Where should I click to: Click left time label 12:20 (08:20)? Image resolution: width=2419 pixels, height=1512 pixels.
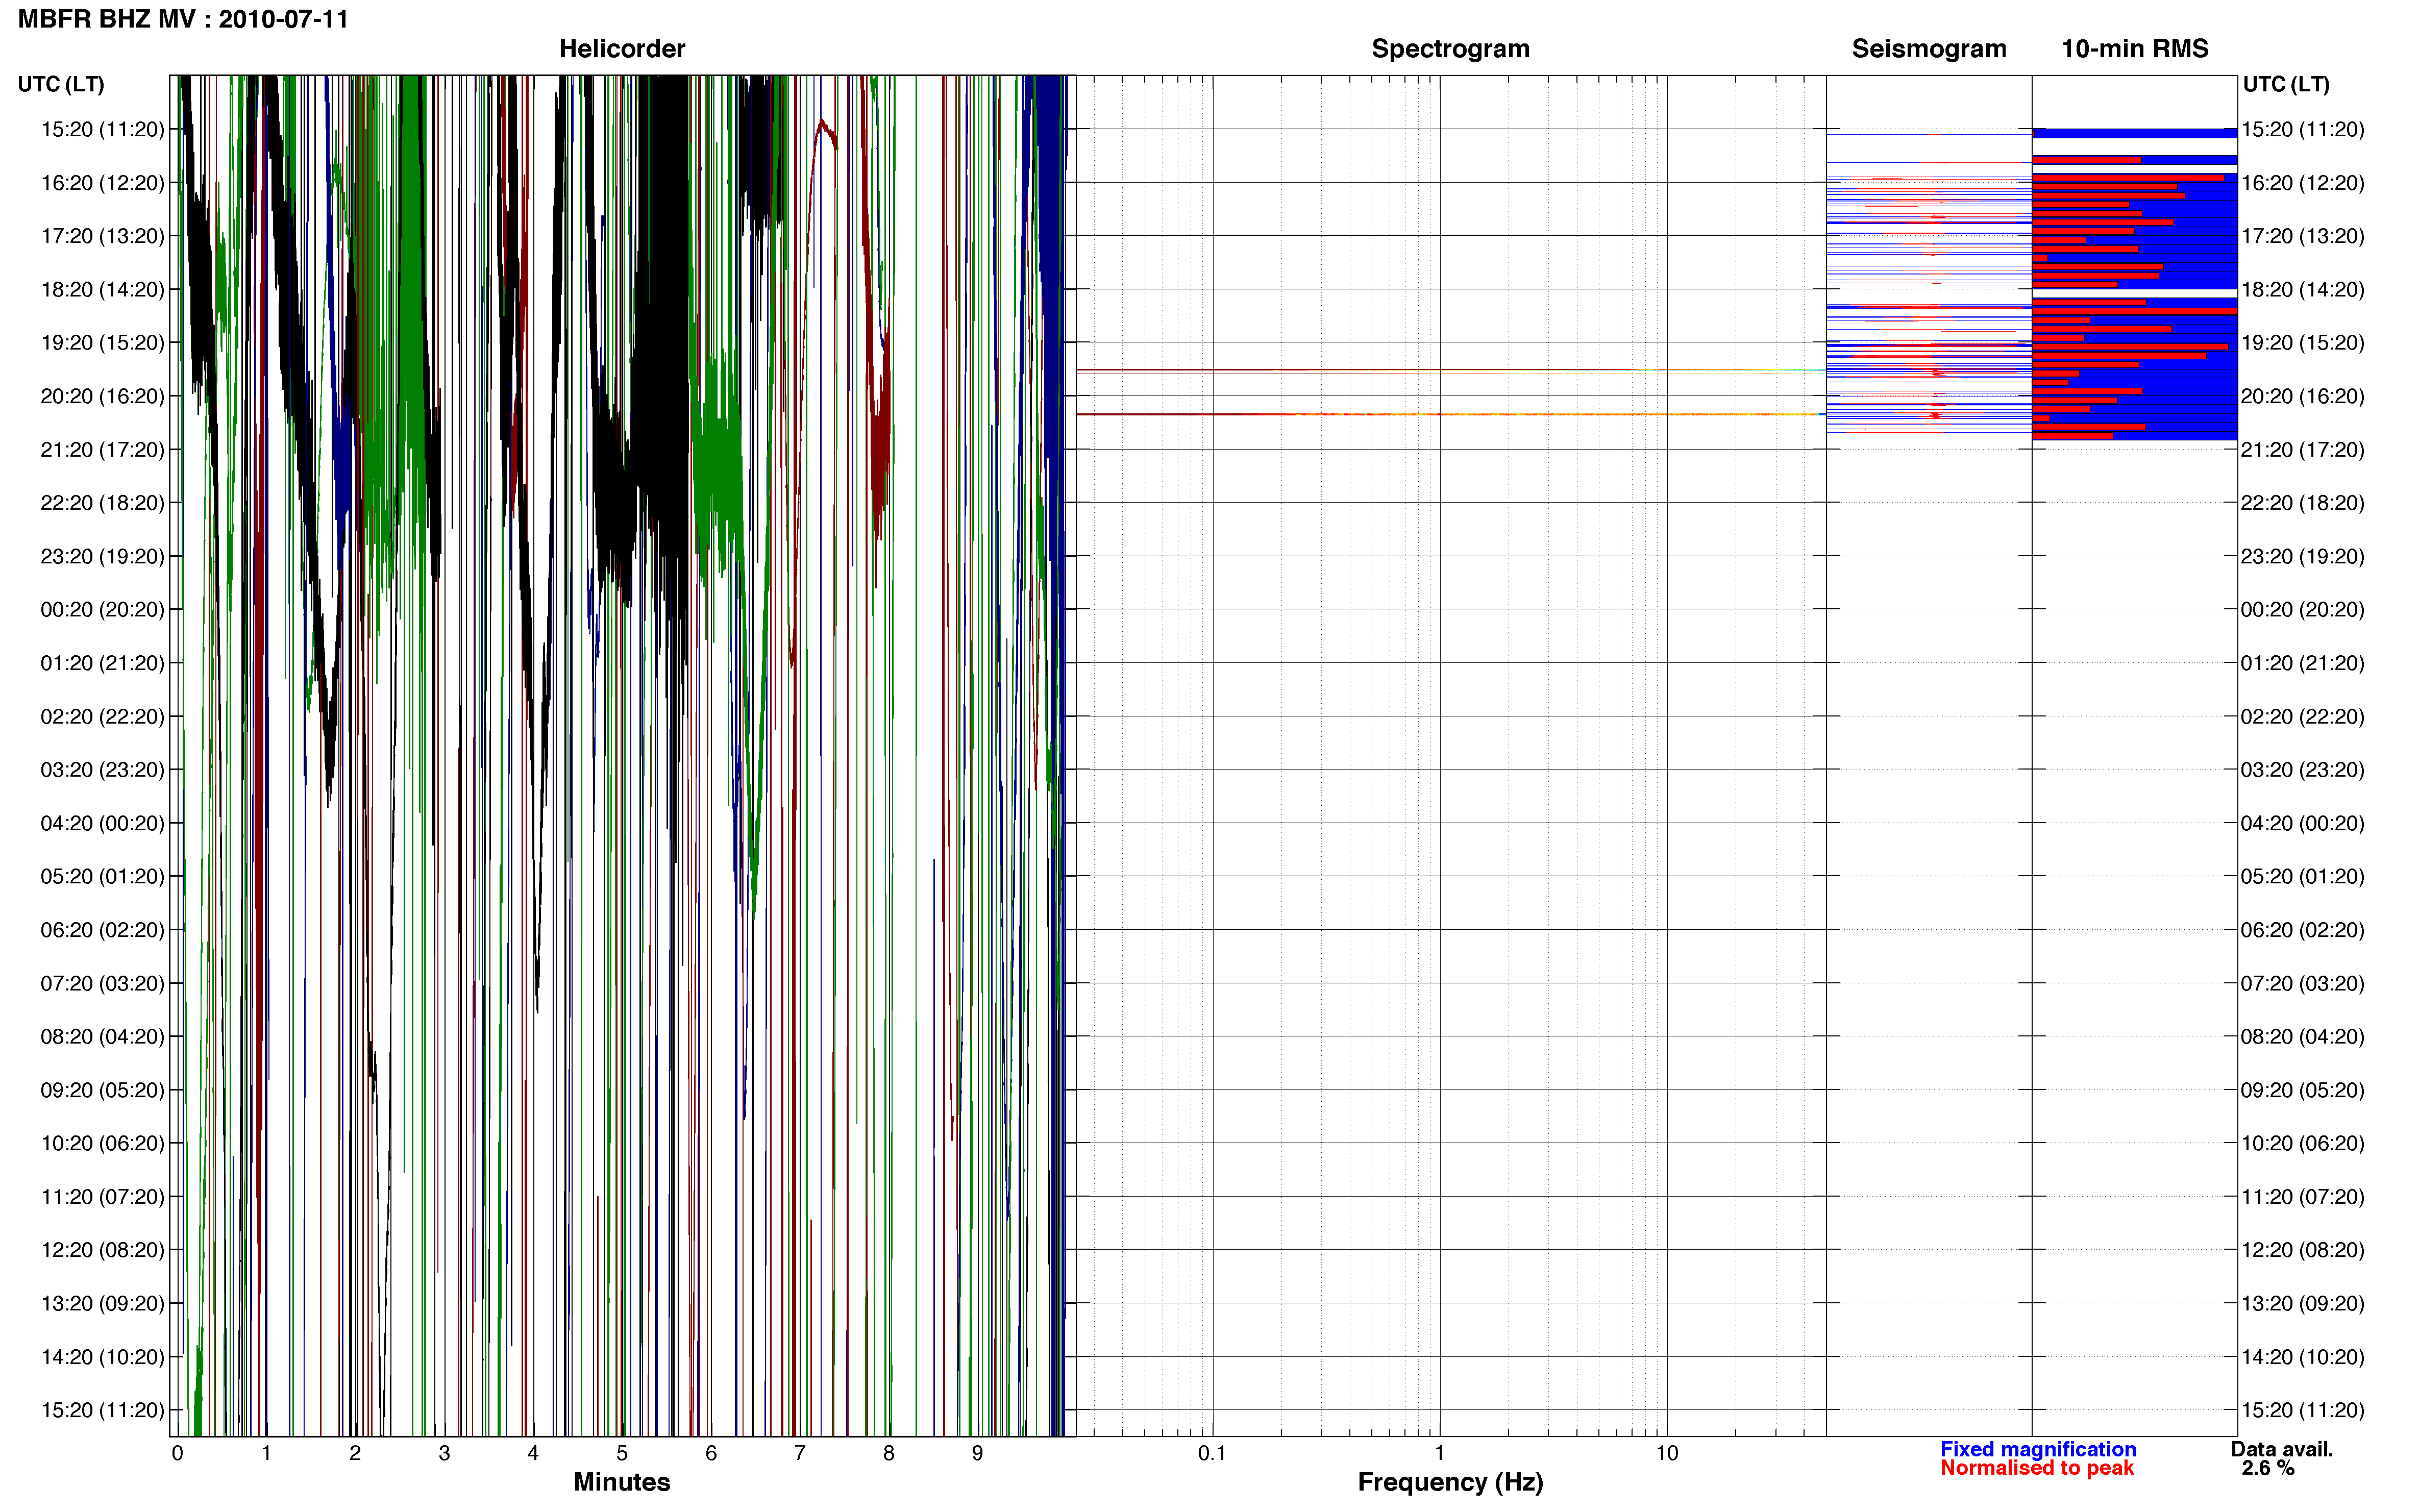click(102, 1250)
